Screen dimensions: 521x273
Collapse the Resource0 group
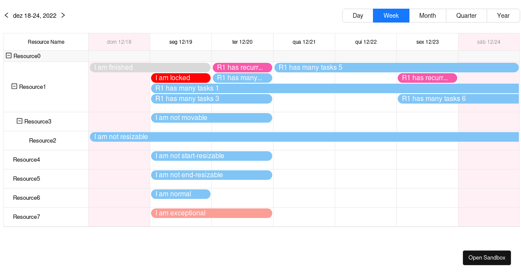[8, 56]
